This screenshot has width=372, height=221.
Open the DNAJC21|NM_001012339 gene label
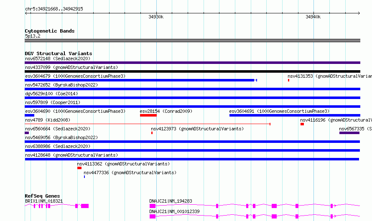tap(174, 211)
